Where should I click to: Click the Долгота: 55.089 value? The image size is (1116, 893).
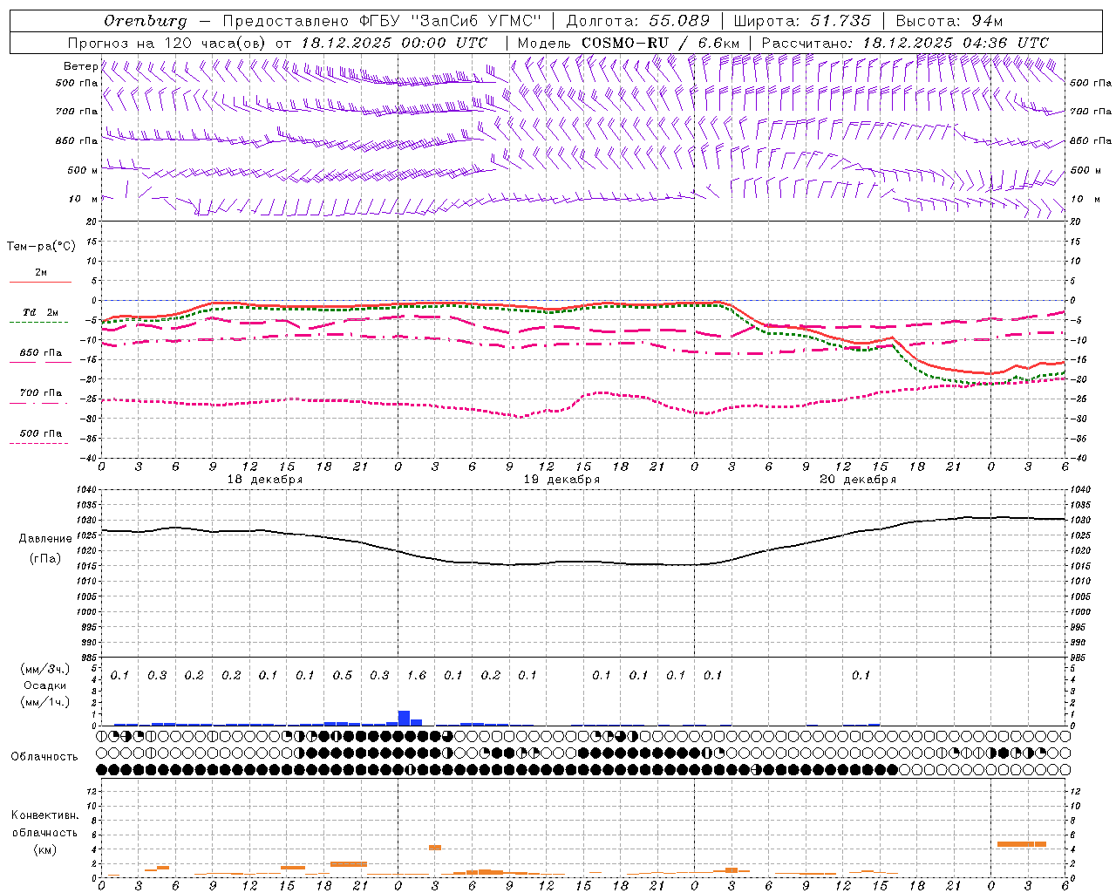638,21
